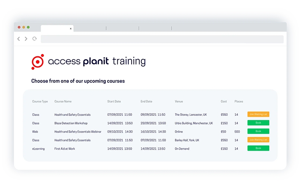
Task: Click the Course Name column header
Action: coord(63,102)
